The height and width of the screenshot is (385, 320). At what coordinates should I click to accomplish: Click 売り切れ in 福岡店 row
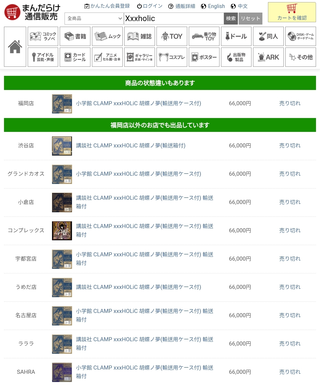[290, 103]
